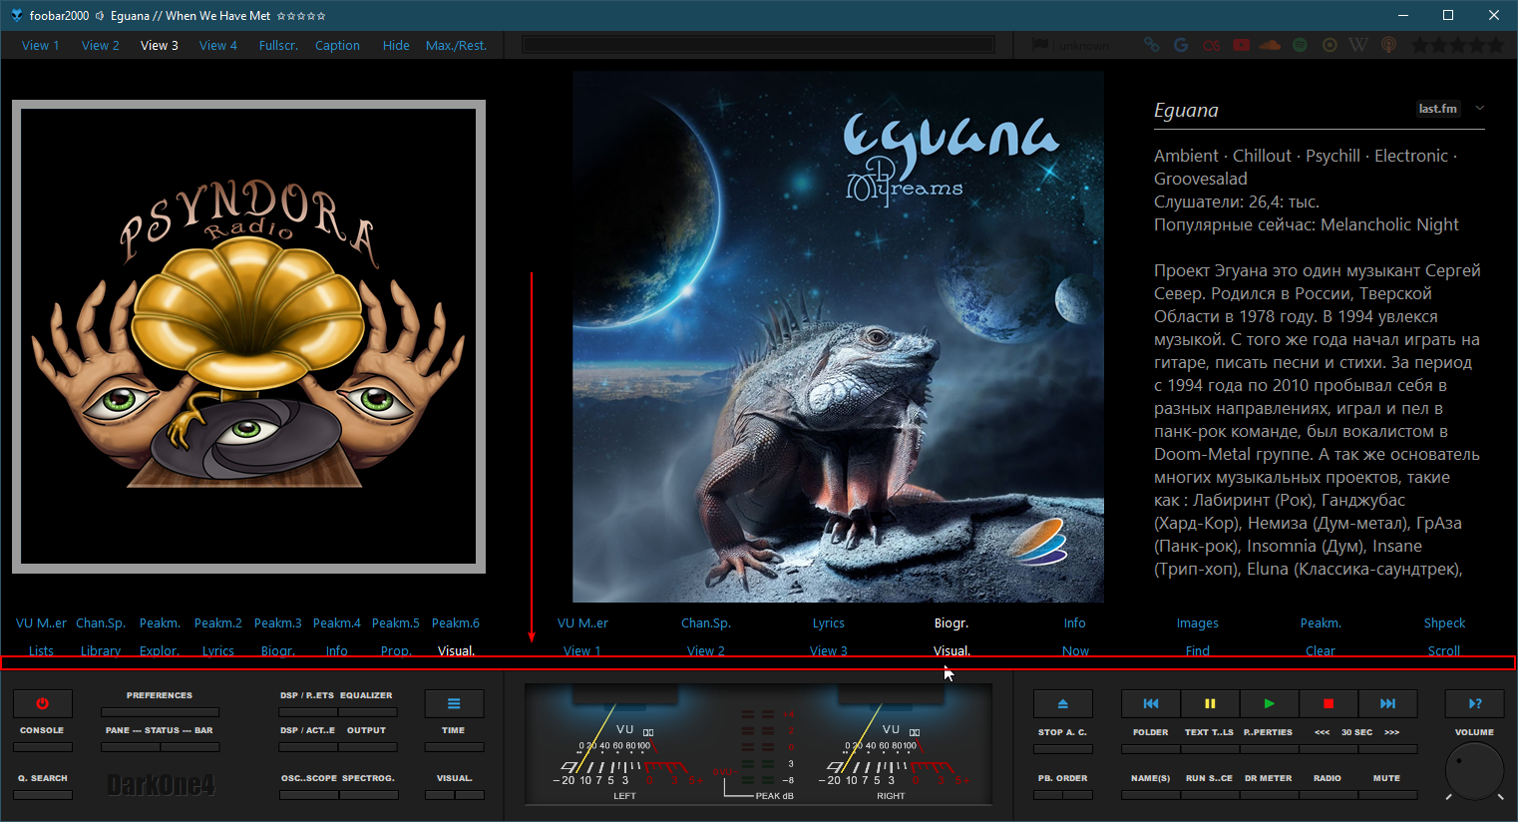The height and width of the screenshot is (822, 1518).
Task: Switch to View 2 in top bar
Action: pos(100,45)
